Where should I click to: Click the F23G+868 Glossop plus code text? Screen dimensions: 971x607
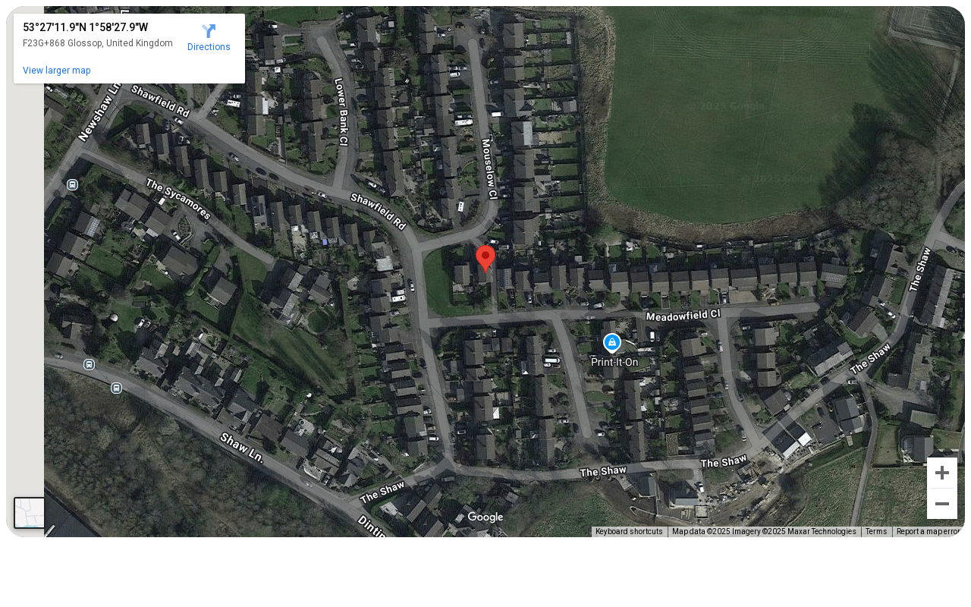click(98, 43)
